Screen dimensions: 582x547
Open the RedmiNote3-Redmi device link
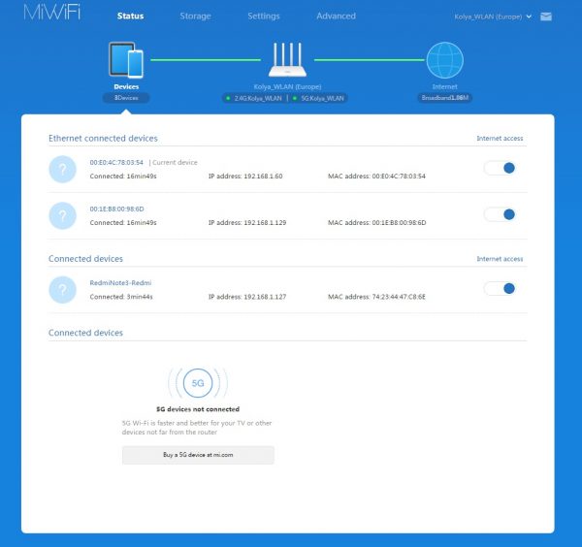tap(120, 283)
